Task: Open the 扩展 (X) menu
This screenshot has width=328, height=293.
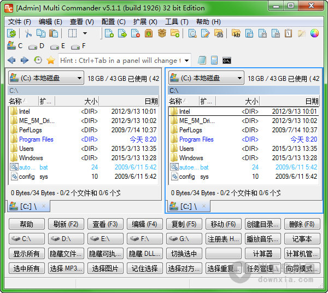Action: 145,22
